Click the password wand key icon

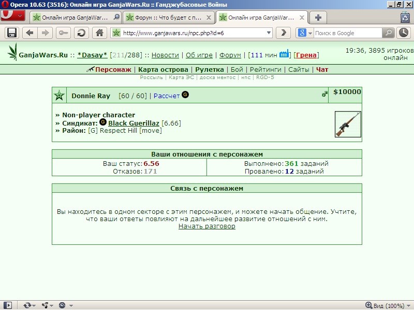63,33
